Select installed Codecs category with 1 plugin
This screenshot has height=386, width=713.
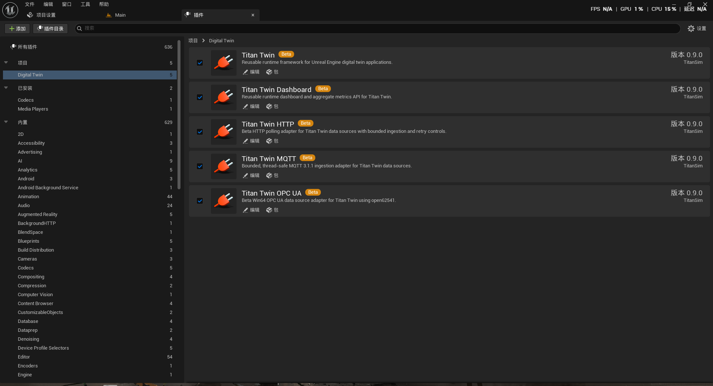[89, 100]
